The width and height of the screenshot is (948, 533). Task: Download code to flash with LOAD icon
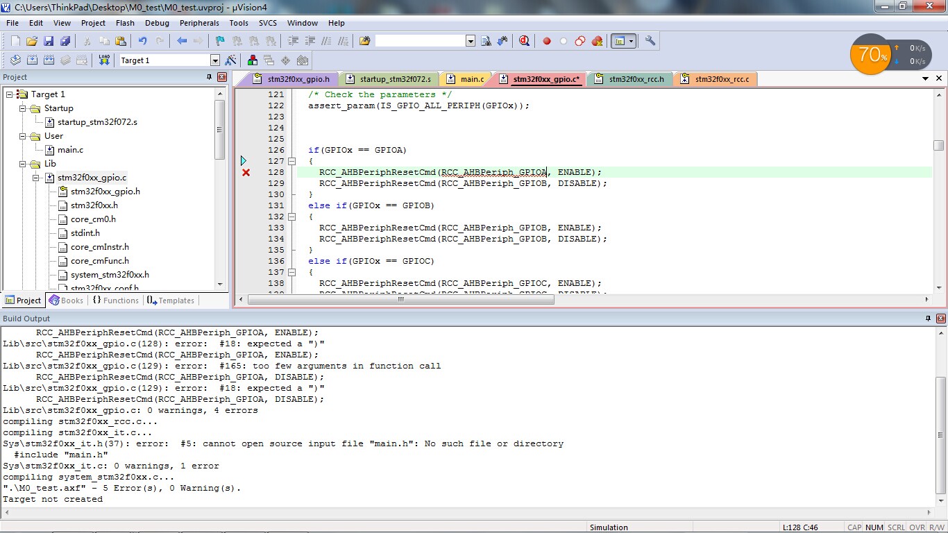point(104,60)
